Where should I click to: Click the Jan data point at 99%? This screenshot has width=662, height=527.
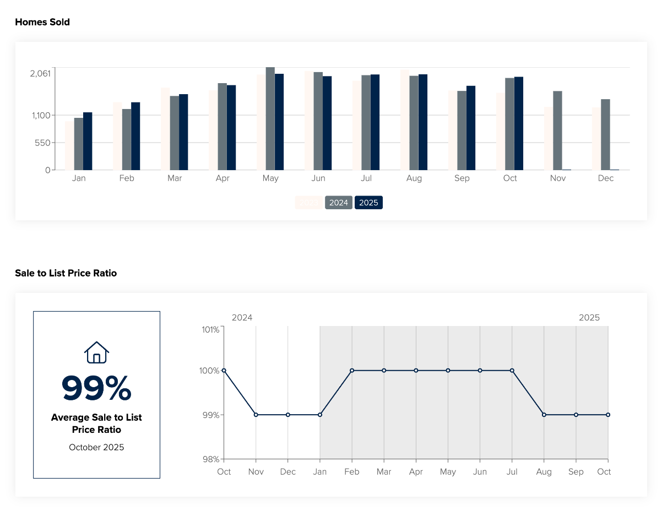(x=320, y=415)
